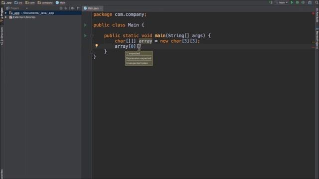Click the Search Everywhere magnifier icon
The image size is (319, 179).
pos(317,2)
